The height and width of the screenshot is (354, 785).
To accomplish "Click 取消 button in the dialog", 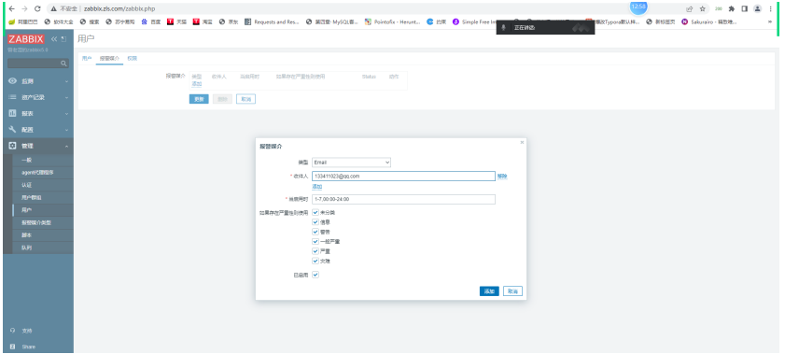I will pos(512,290).
